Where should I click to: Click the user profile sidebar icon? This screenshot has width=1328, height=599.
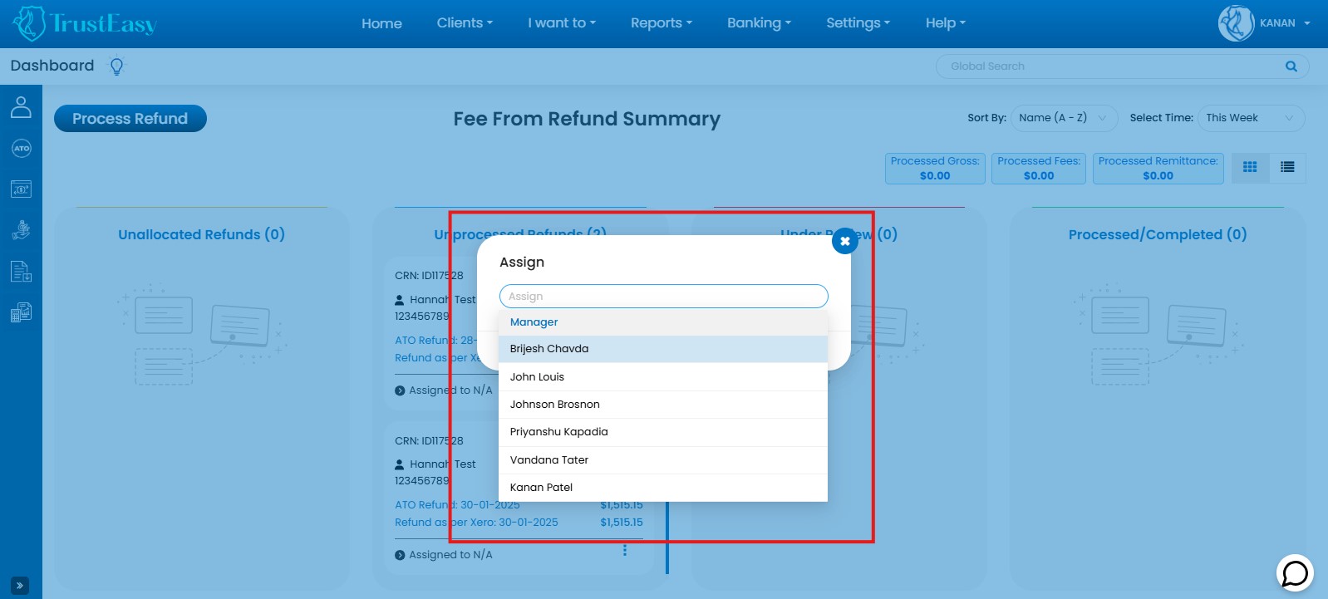21,107
